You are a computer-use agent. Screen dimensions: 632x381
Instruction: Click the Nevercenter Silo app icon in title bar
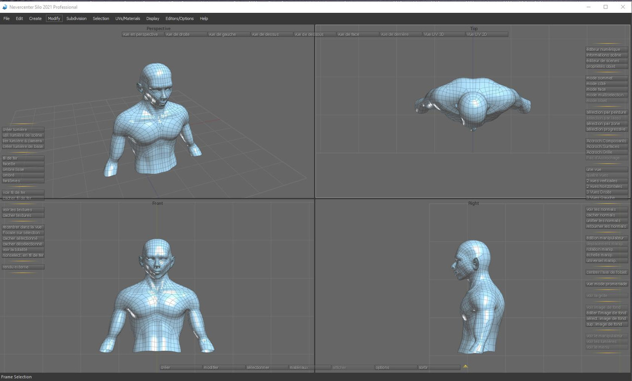pyautogui.click(x=5, y=7)
